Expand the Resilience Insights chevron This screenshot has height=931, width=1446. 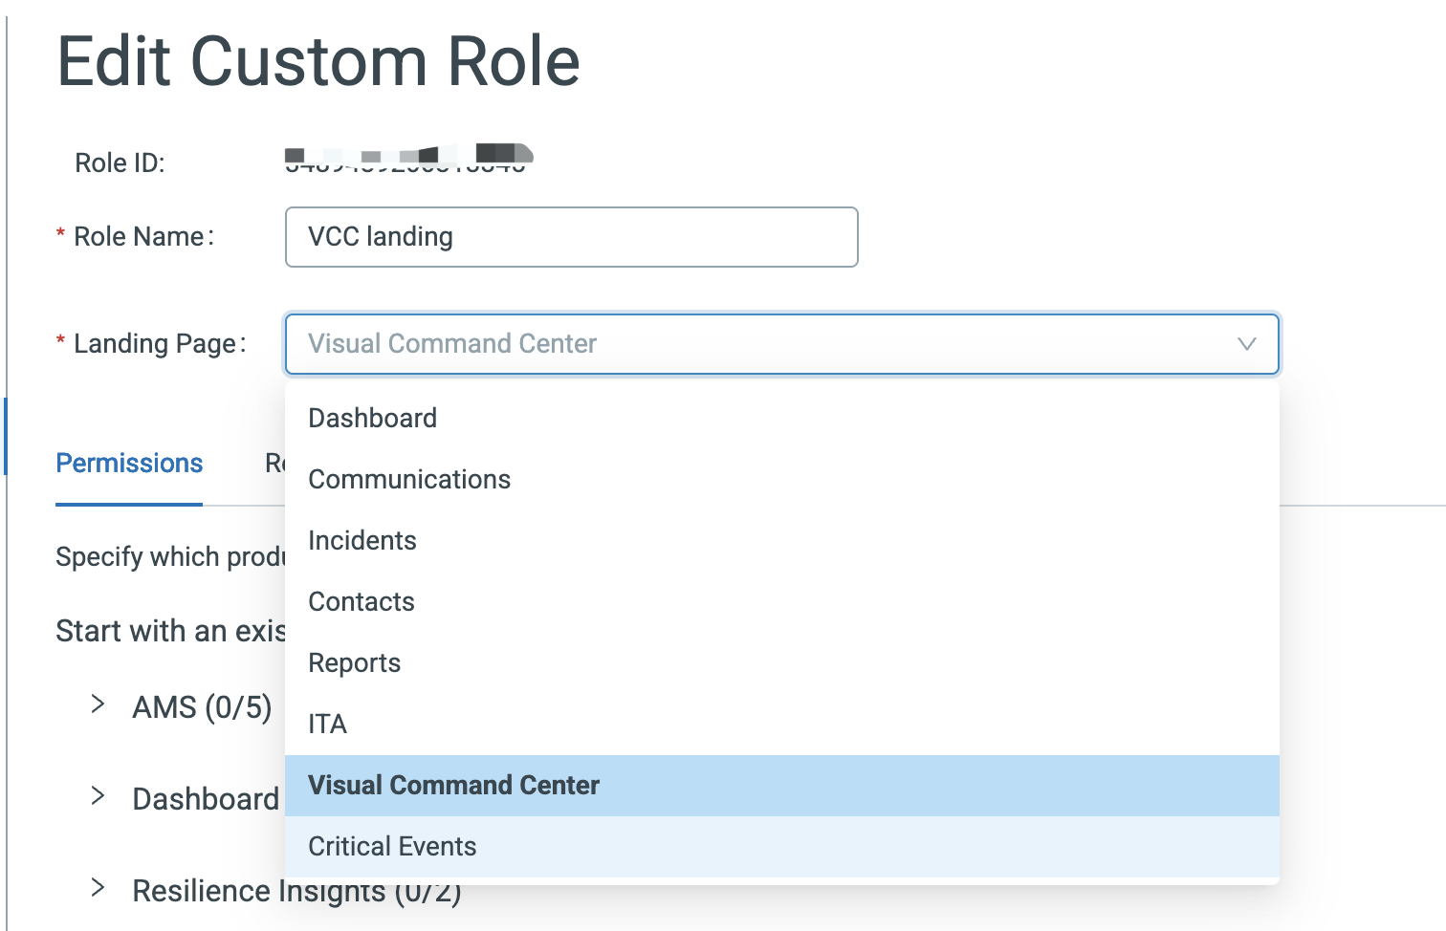point(98,888)
